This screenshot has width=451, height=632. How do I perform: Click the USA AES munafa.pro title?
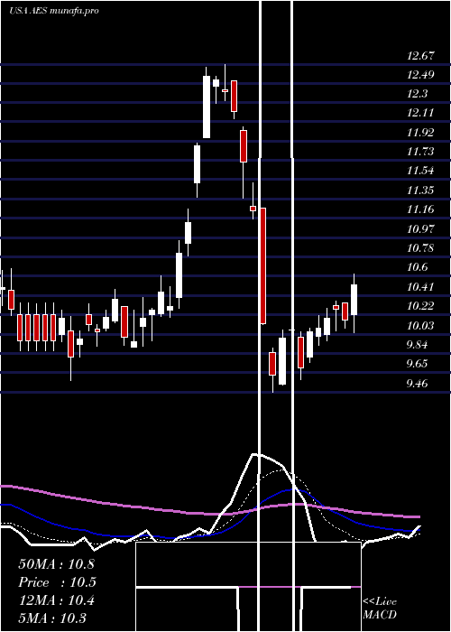[x=54, y=11]
